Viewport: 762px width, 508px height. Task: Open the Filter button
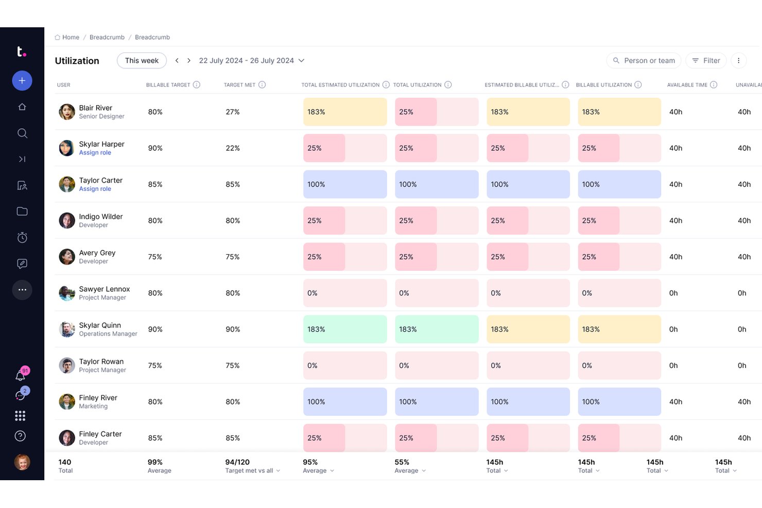[x=706, y=60]
